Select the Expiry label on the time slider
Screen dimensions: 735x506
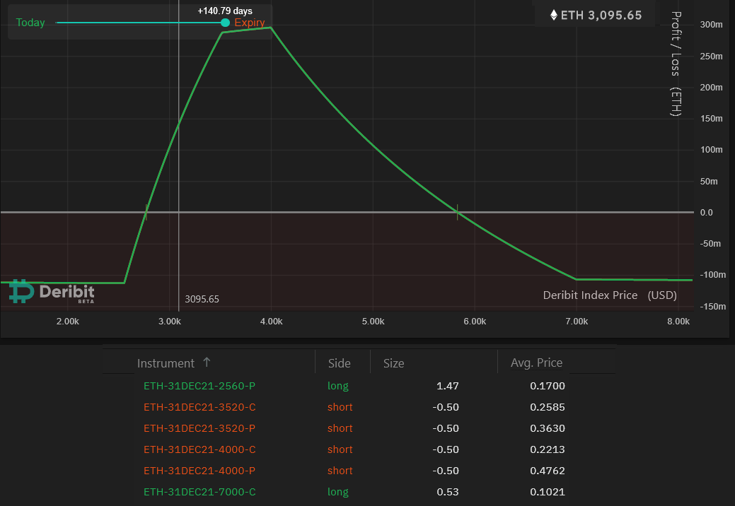pos(250,23)
